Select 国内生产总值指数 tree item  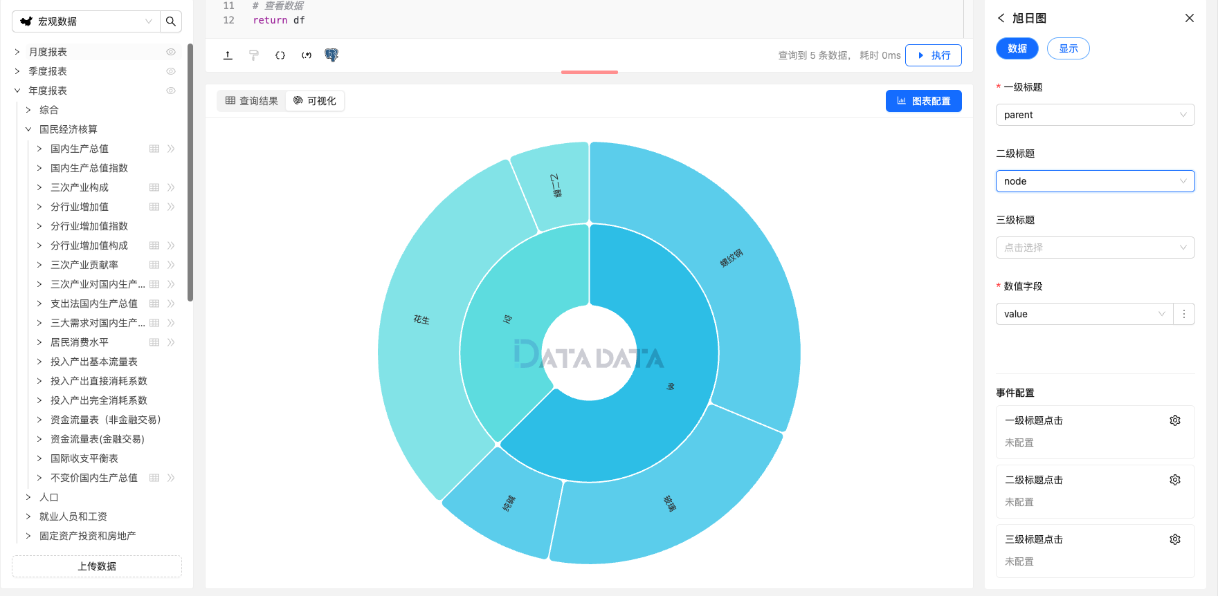[89, 168]
